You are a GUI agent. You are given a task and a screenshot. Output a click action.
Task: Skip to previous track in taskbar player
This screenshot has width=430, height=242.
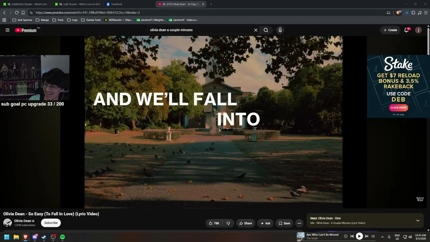click(352, 236)
